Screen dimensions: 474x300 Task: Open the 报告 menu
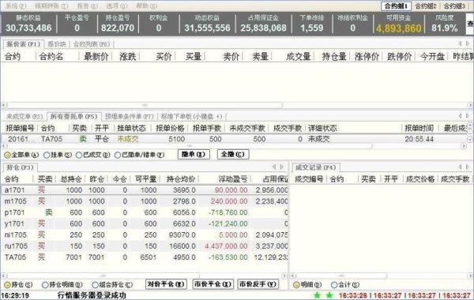click(87, 6)
